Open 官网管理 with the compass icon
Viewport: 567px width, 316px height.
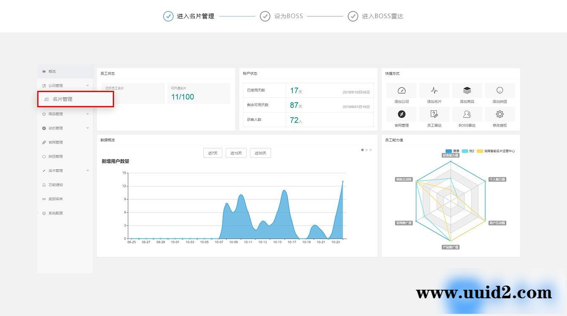pyautogui.click(x=401, y=113)
